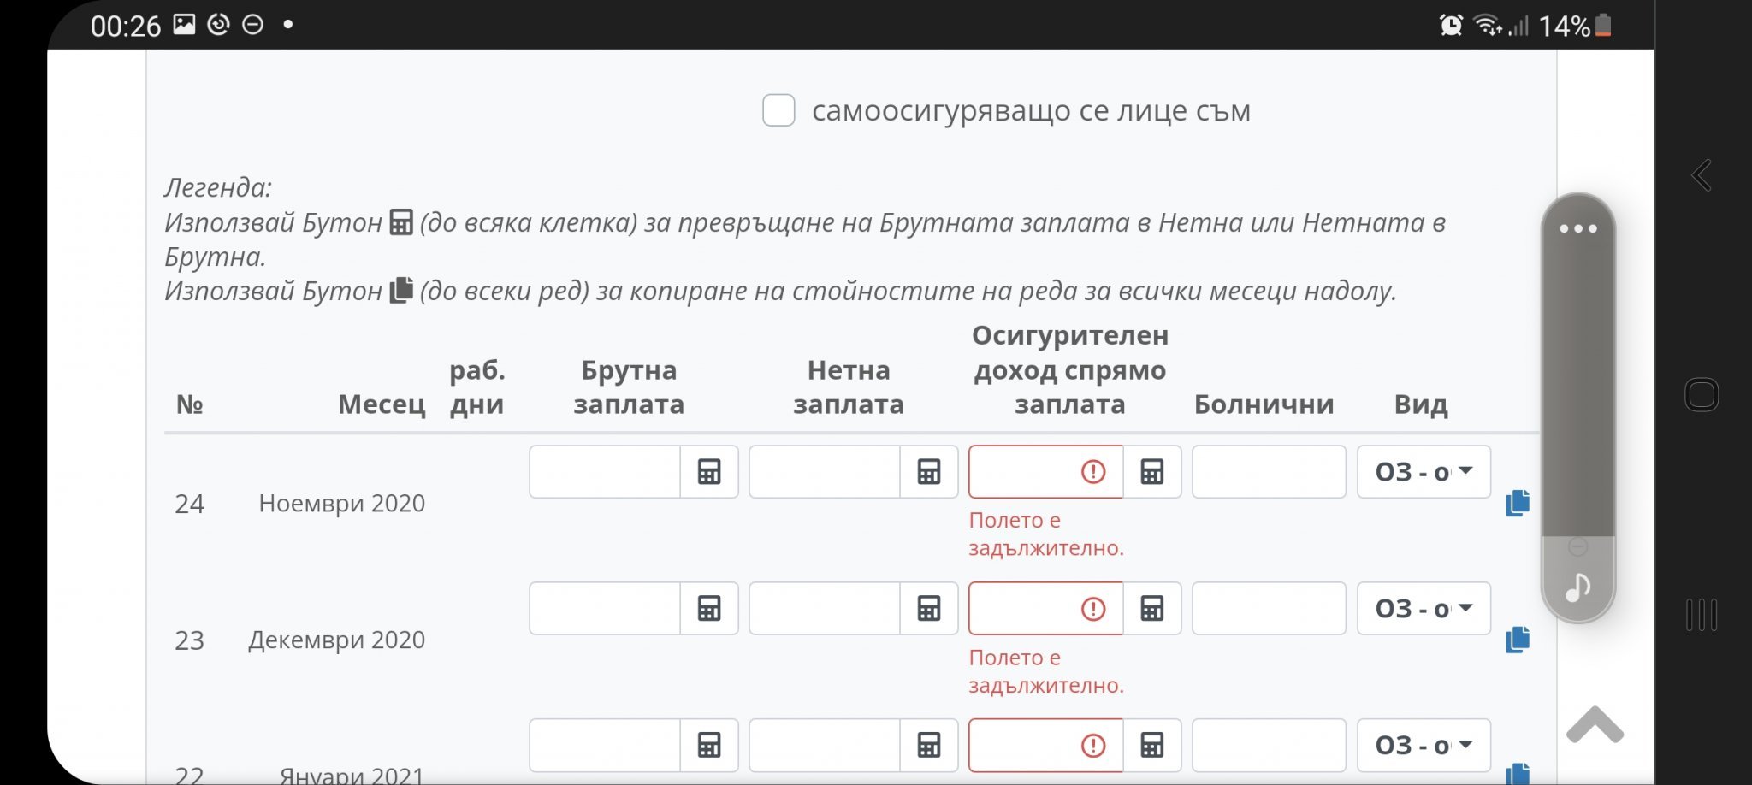1752x785 pixels.
Task: Open the Вид dropdown for Декември 2020
Action: point(1423,609)
